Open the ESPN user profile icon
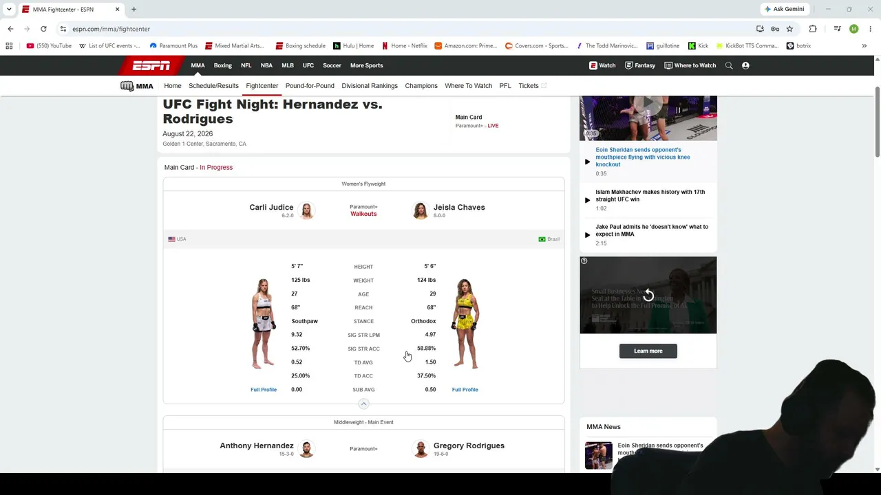Viewport: 881px width, 495px height. (745, 65)
